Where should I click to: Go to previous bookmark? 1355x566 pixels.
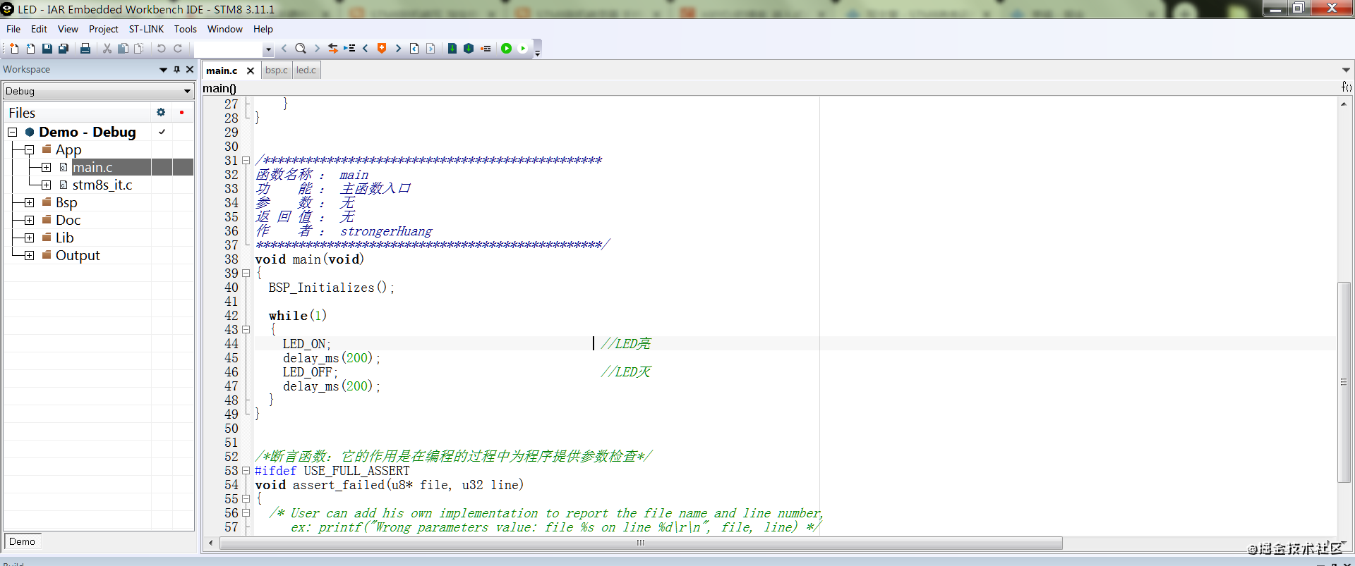[366, 49]
